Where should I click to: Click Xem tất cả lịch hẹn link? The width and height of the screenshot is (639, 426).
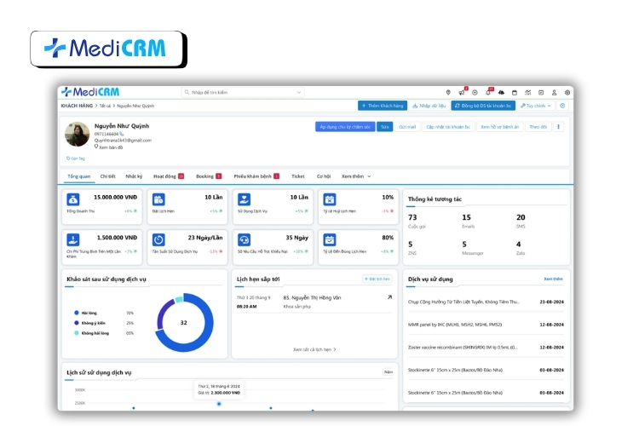pyautogui.click(x=314, y=349)
